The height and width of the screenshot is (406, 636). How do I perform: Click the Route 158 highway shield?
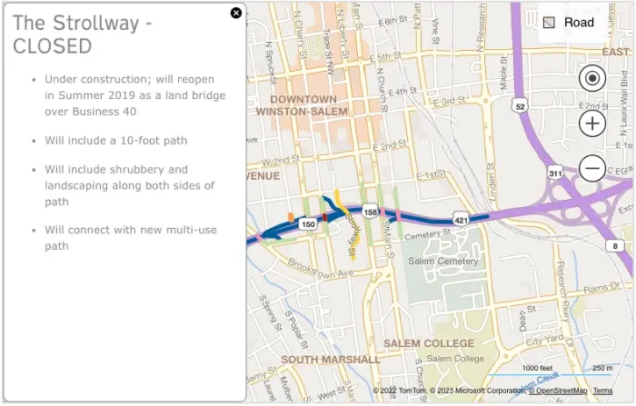tap(371, 212)
